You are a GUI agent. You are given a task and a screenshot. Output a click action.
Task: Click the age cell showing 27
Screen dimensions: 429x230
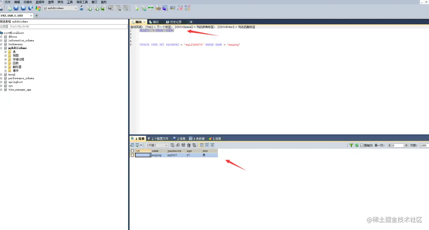194,155
